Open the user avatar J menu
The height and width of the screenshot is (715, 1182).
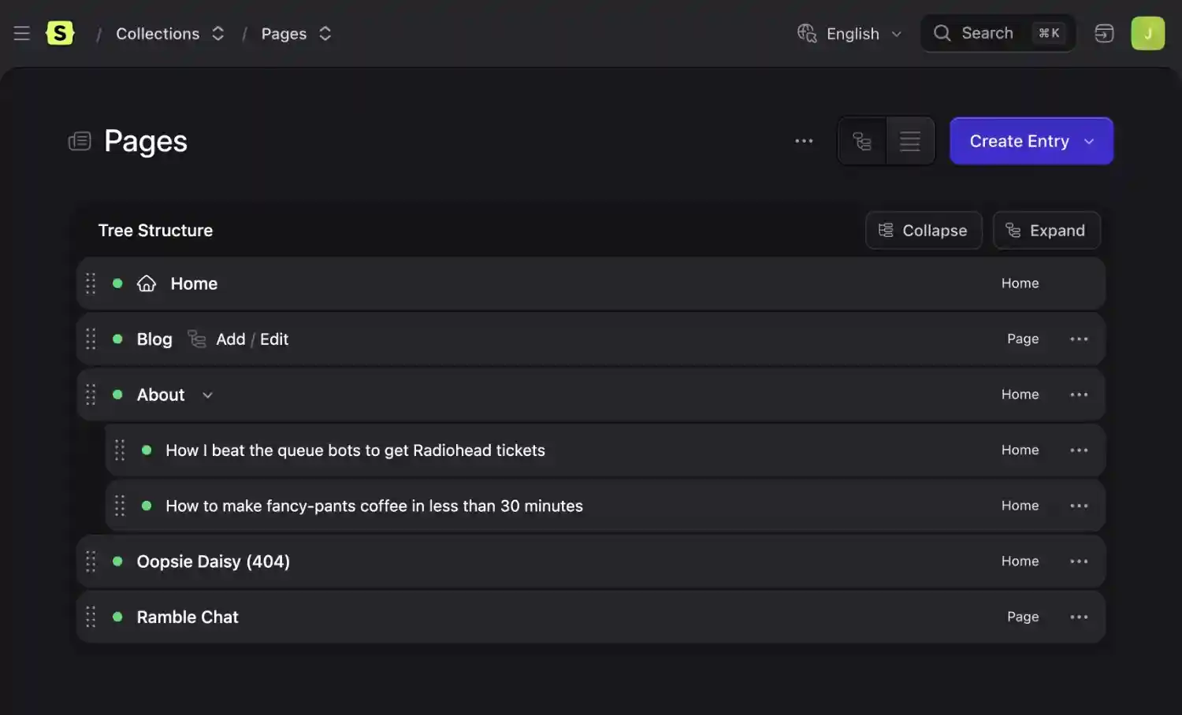[x=1147, y=33]
